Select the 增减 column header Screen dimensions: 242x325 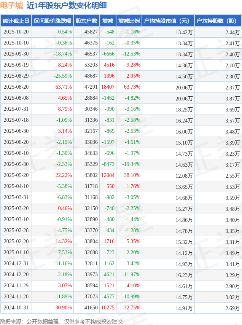click(x=108, y=21)
